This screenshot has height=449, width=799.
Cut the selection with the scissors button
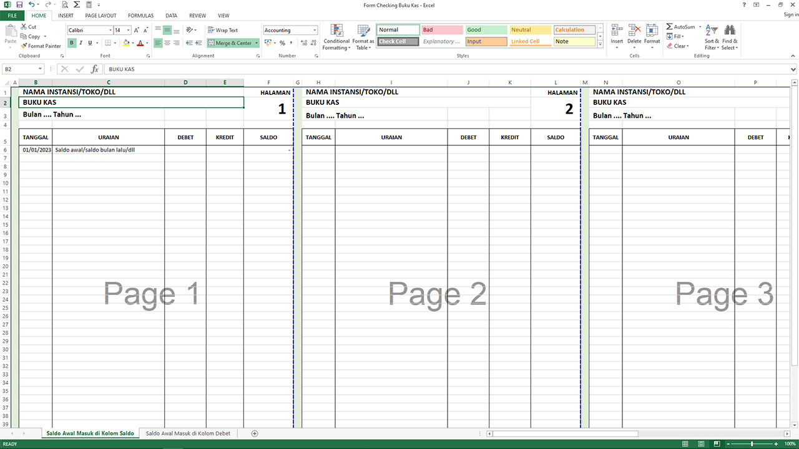point(28,27)
